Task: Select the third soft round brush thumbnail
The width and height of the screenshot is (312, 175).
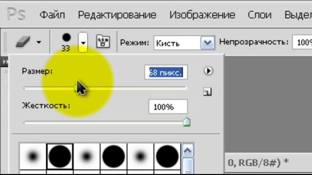Action: (x=87, y=157)
